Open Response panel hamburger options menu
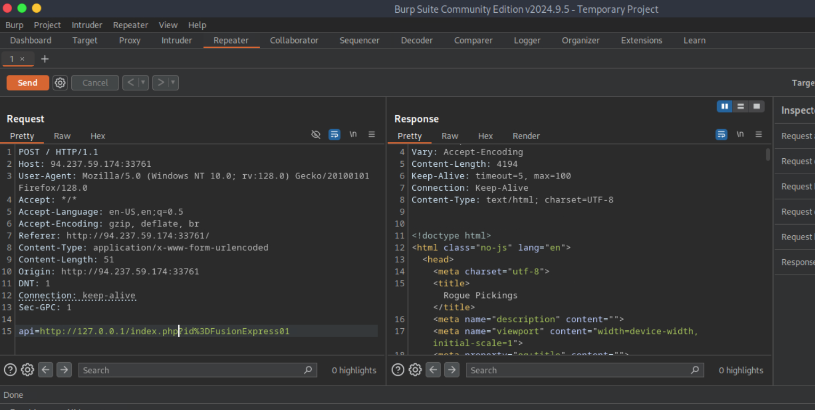Viewport: 815px width, 410px height. pyautogui.click(x=759, y=135)
